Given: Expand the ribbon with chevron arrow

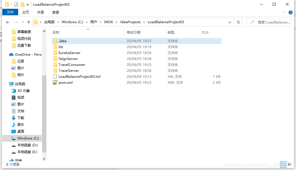Looking at the screenshot, I should (284, 13).
